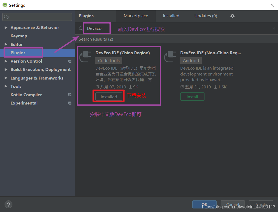
Task: Expand the Editor section
Action: tap(6, 44)
